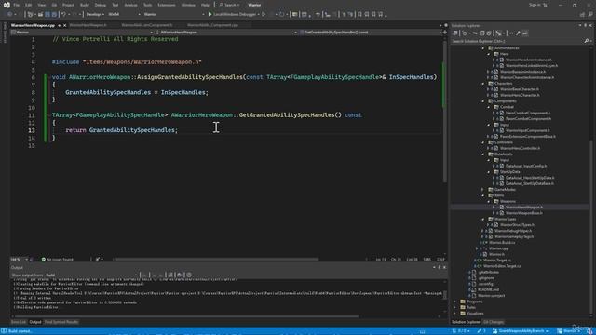This screenshot has width=596, height=335.
Task: Open the Win64 platform dropdown
Action: click(124, 15)
